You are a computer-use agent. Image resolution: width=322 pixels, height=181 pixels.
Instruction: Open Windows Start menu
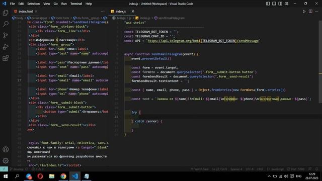pos(6,176)
